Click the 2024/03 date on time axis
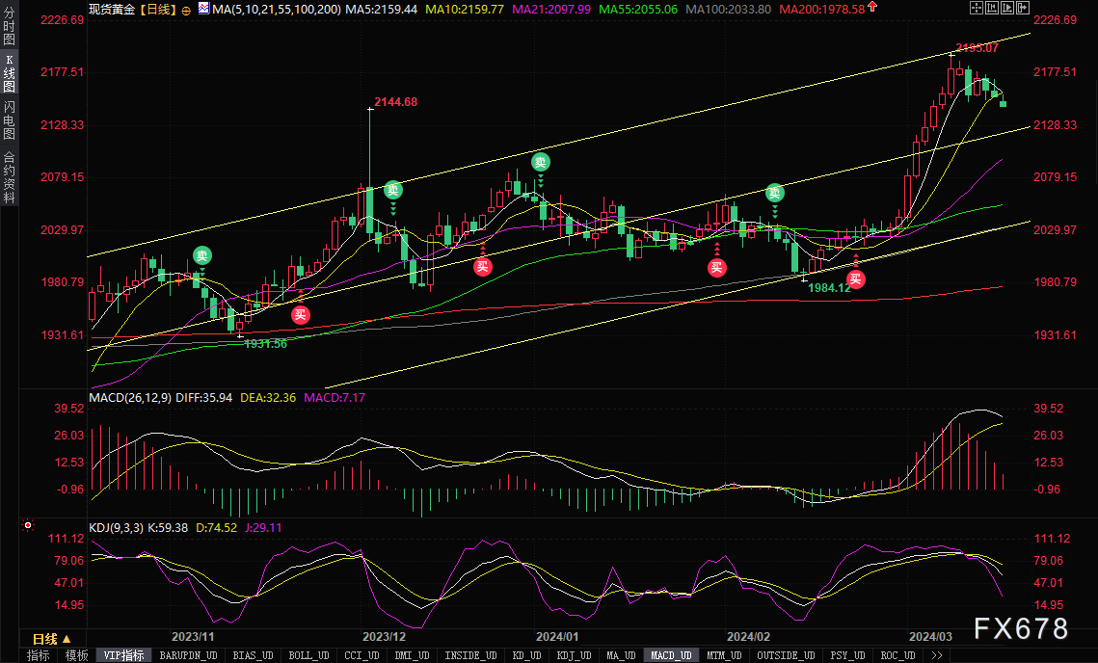 tap(930, 636)
